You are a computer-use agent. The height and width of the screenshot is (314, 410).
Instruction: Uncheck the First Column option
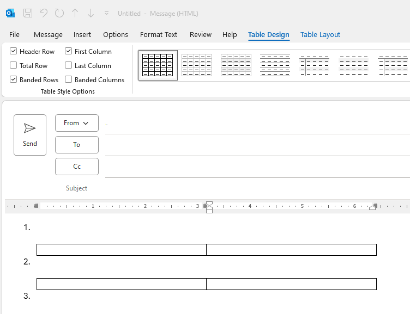pos(68,51)
